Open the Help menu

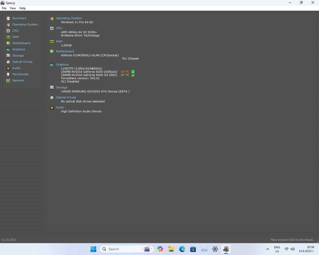(x=23, y=8)
